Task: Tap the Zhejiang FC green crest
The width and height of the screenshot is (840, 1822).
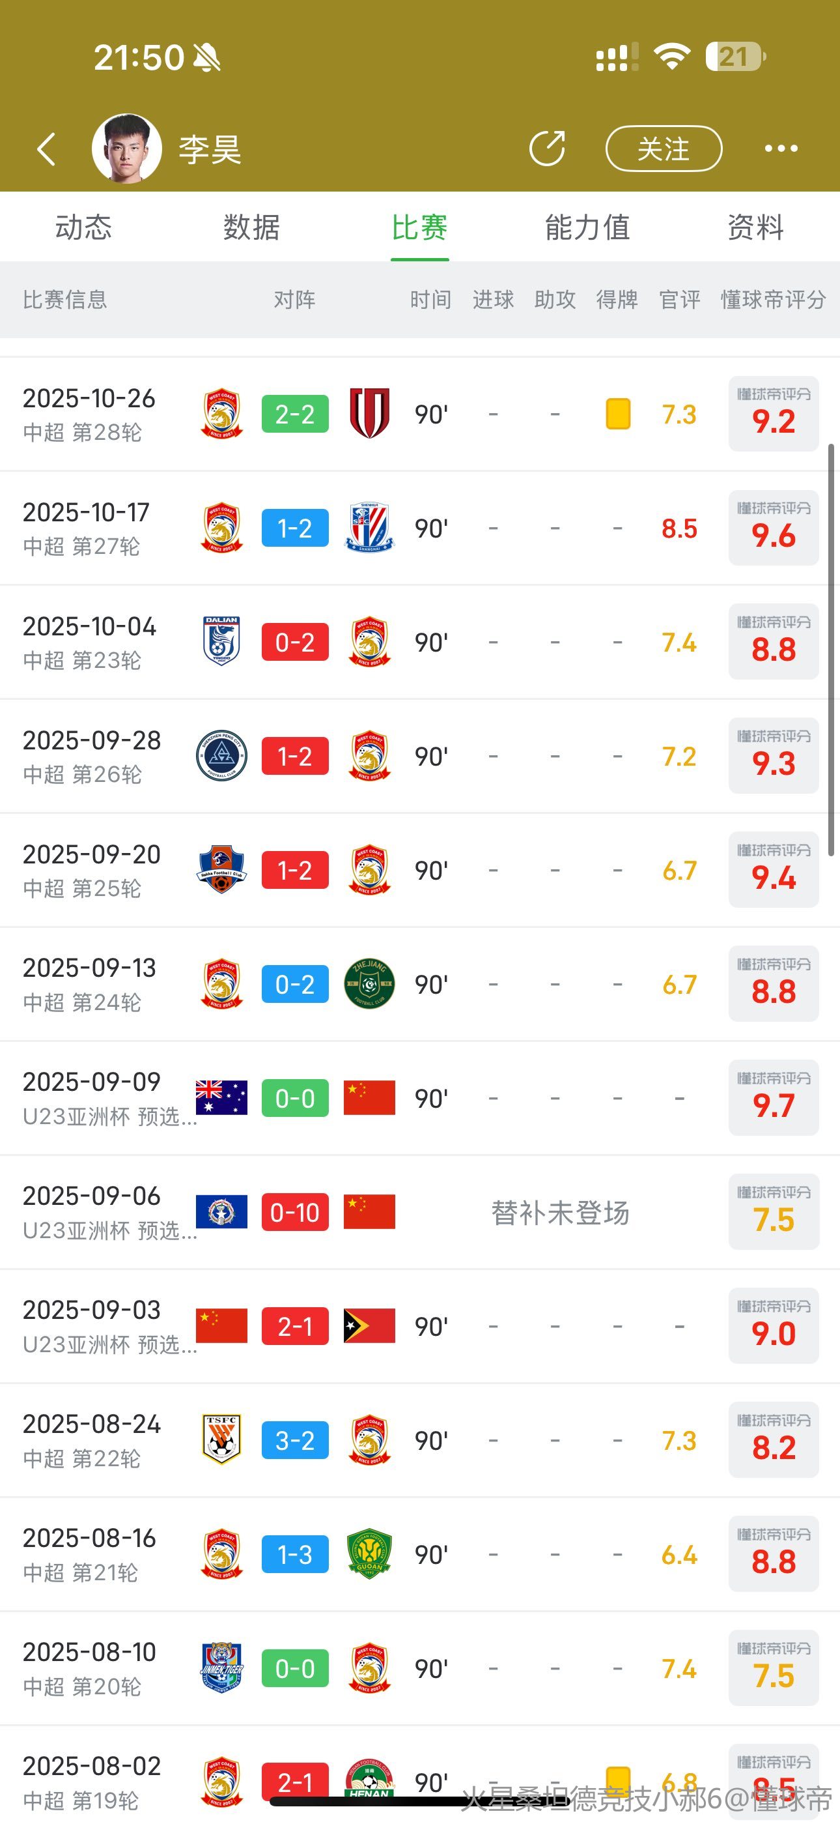Action: click(x=369, y=984)
